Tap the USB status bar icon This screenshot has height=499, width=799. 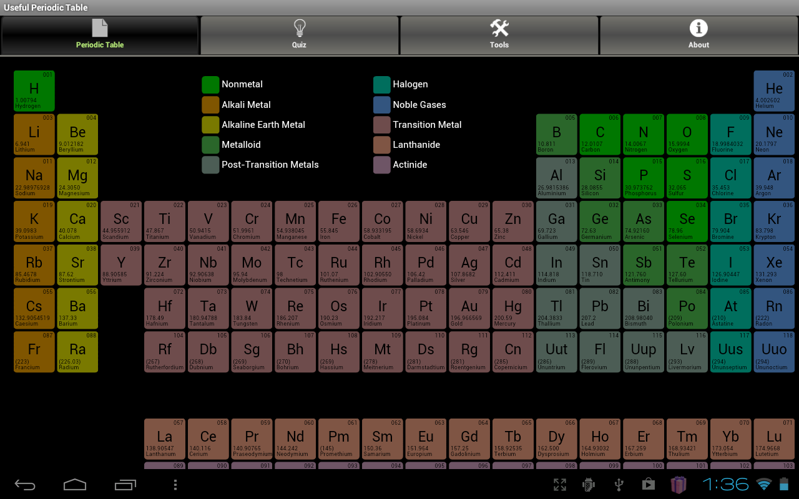pos(619,485)
